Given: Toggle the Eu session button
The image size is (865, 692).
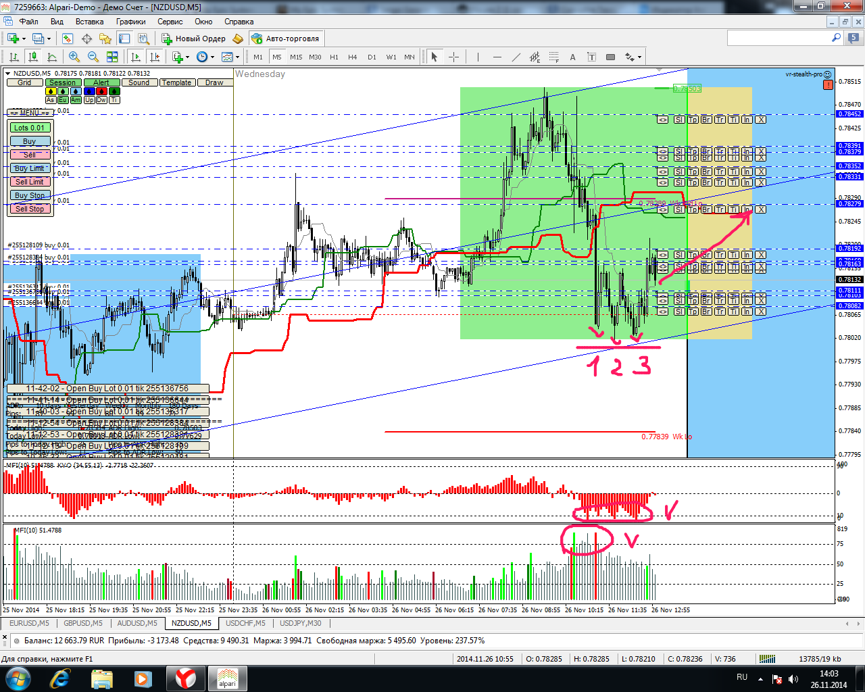Looking at the screenshot, I should coord(63,100).
